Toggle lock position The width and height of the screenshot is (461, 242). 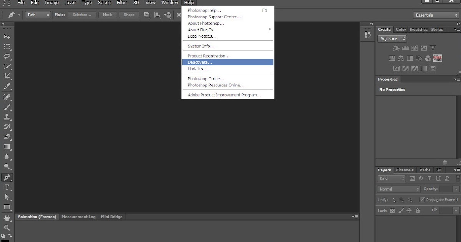(409, 211)
